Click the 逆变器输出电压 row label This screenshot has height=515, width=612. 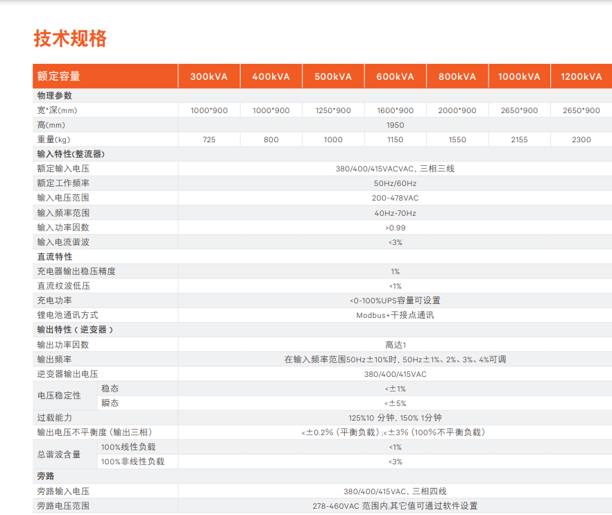point(67,374)
